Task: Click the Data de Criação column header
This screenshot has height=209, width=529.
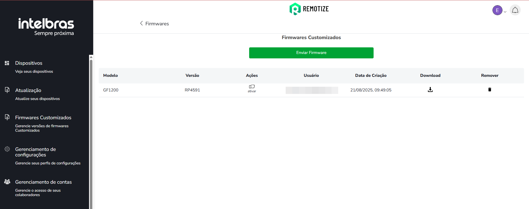Action: coord(371,75)
